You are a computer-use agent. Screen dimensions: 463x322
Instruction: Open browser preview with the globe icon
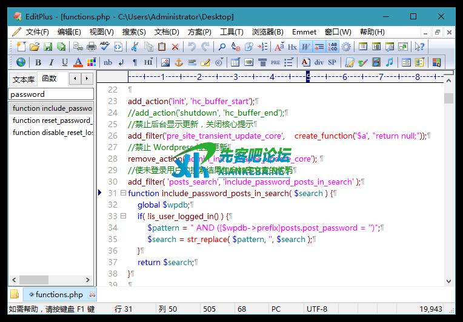pyautogui.click(x=21, y=62)
